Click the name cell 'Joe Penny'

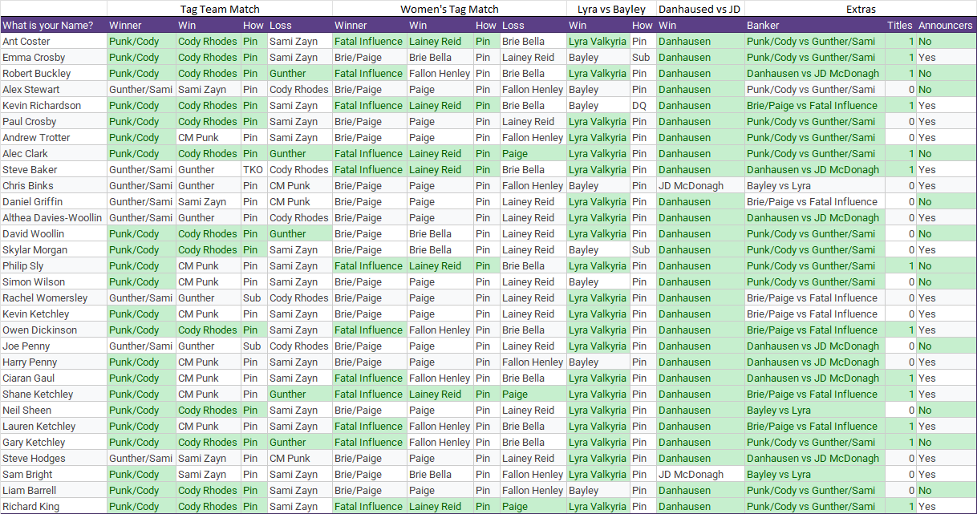54,346
